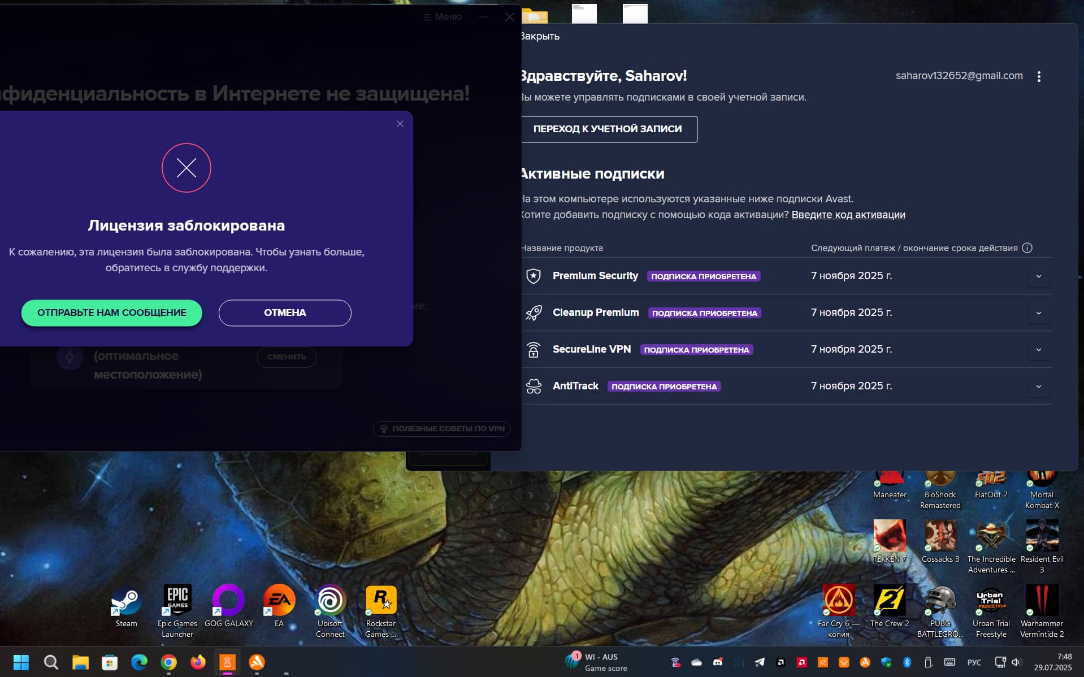Viewport: 1084px width, 677px height.
Task: Click the Введите код активации link
Action: pos(848,215)
